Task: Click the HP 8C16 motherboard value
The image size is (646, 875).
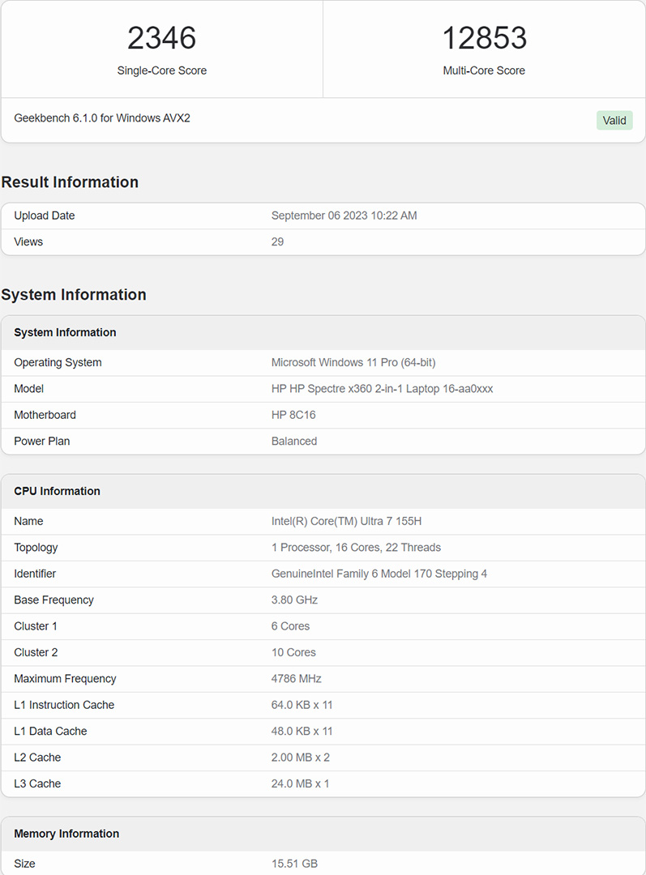Action: tap(293, 415)
